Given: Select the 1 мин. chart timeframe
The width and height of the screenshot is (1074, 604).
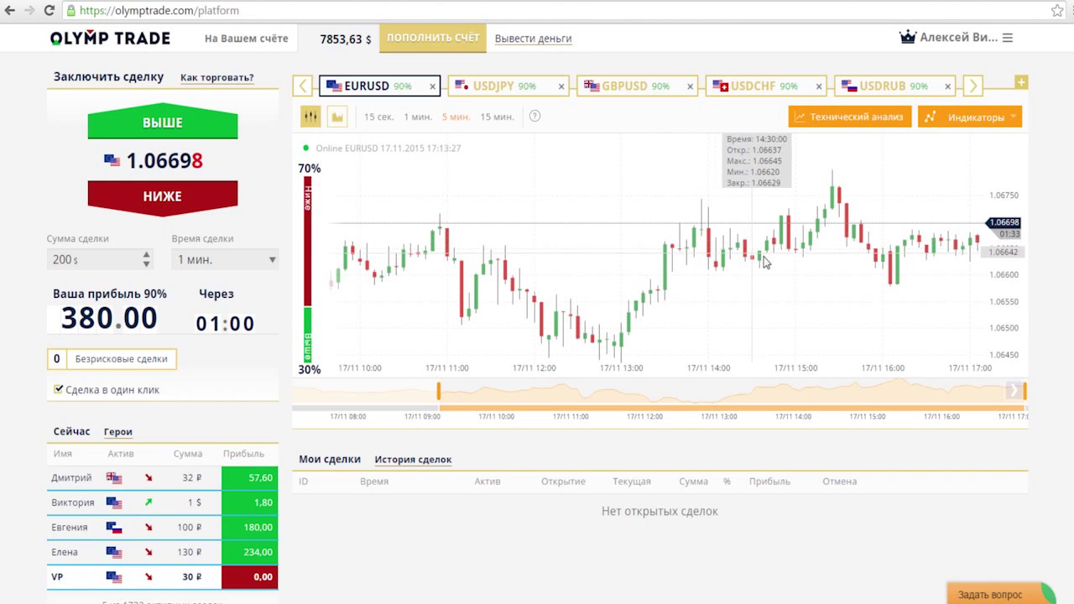Looking at the screenshot, I should coord(418,117).
